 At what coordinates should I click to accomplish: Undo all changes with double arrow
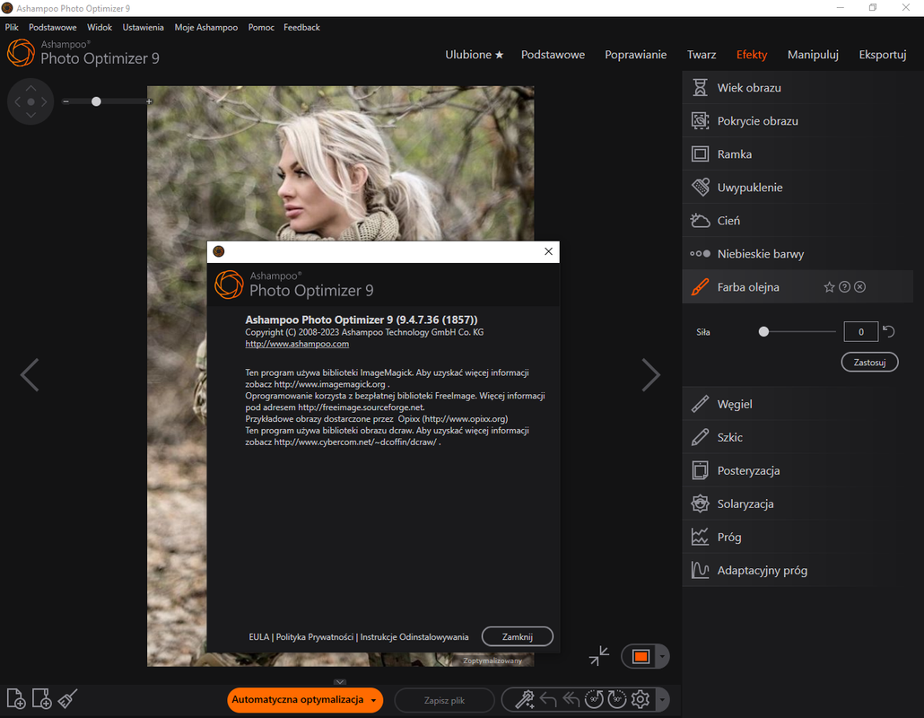tap(571, 700)
